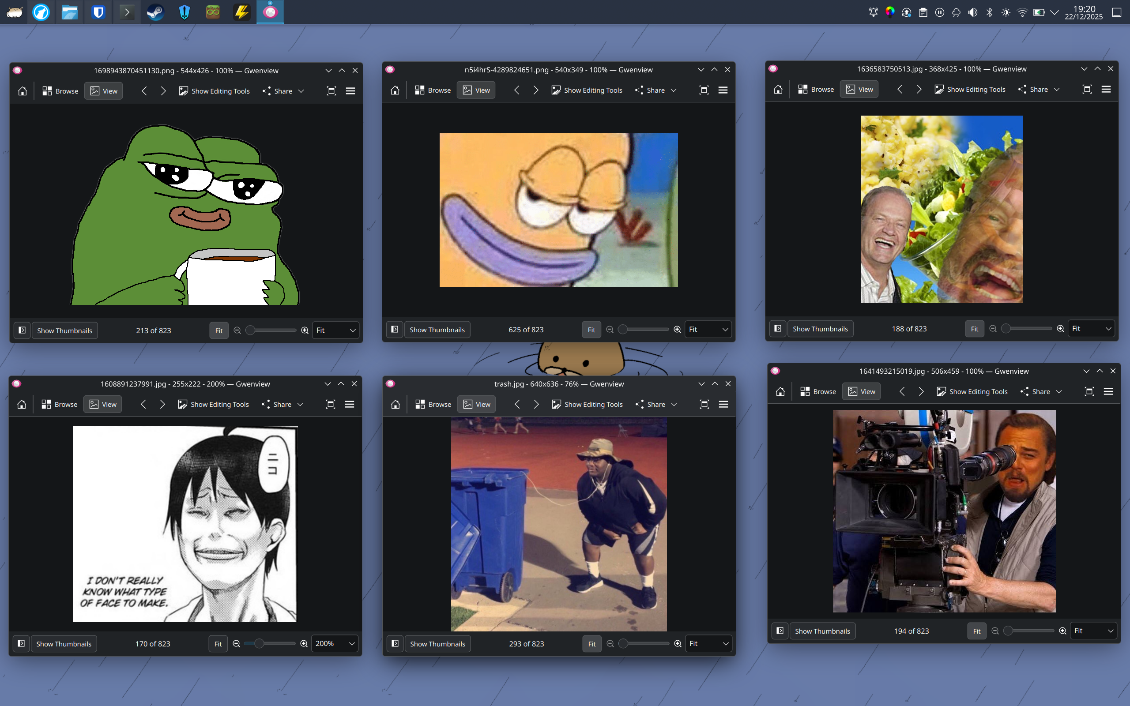Toggle Show Thumbnails in Pepe image window
This screenshot has width=1130, height=706.
point(64,330)
